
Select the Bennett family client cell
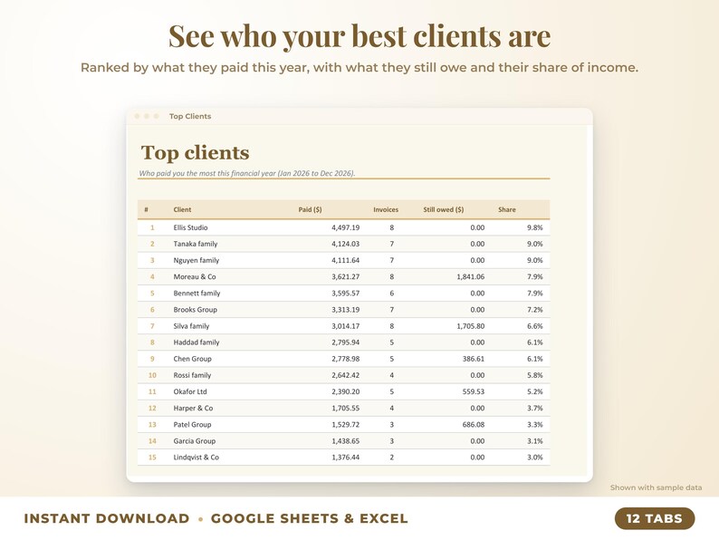[x=197, y=294]
